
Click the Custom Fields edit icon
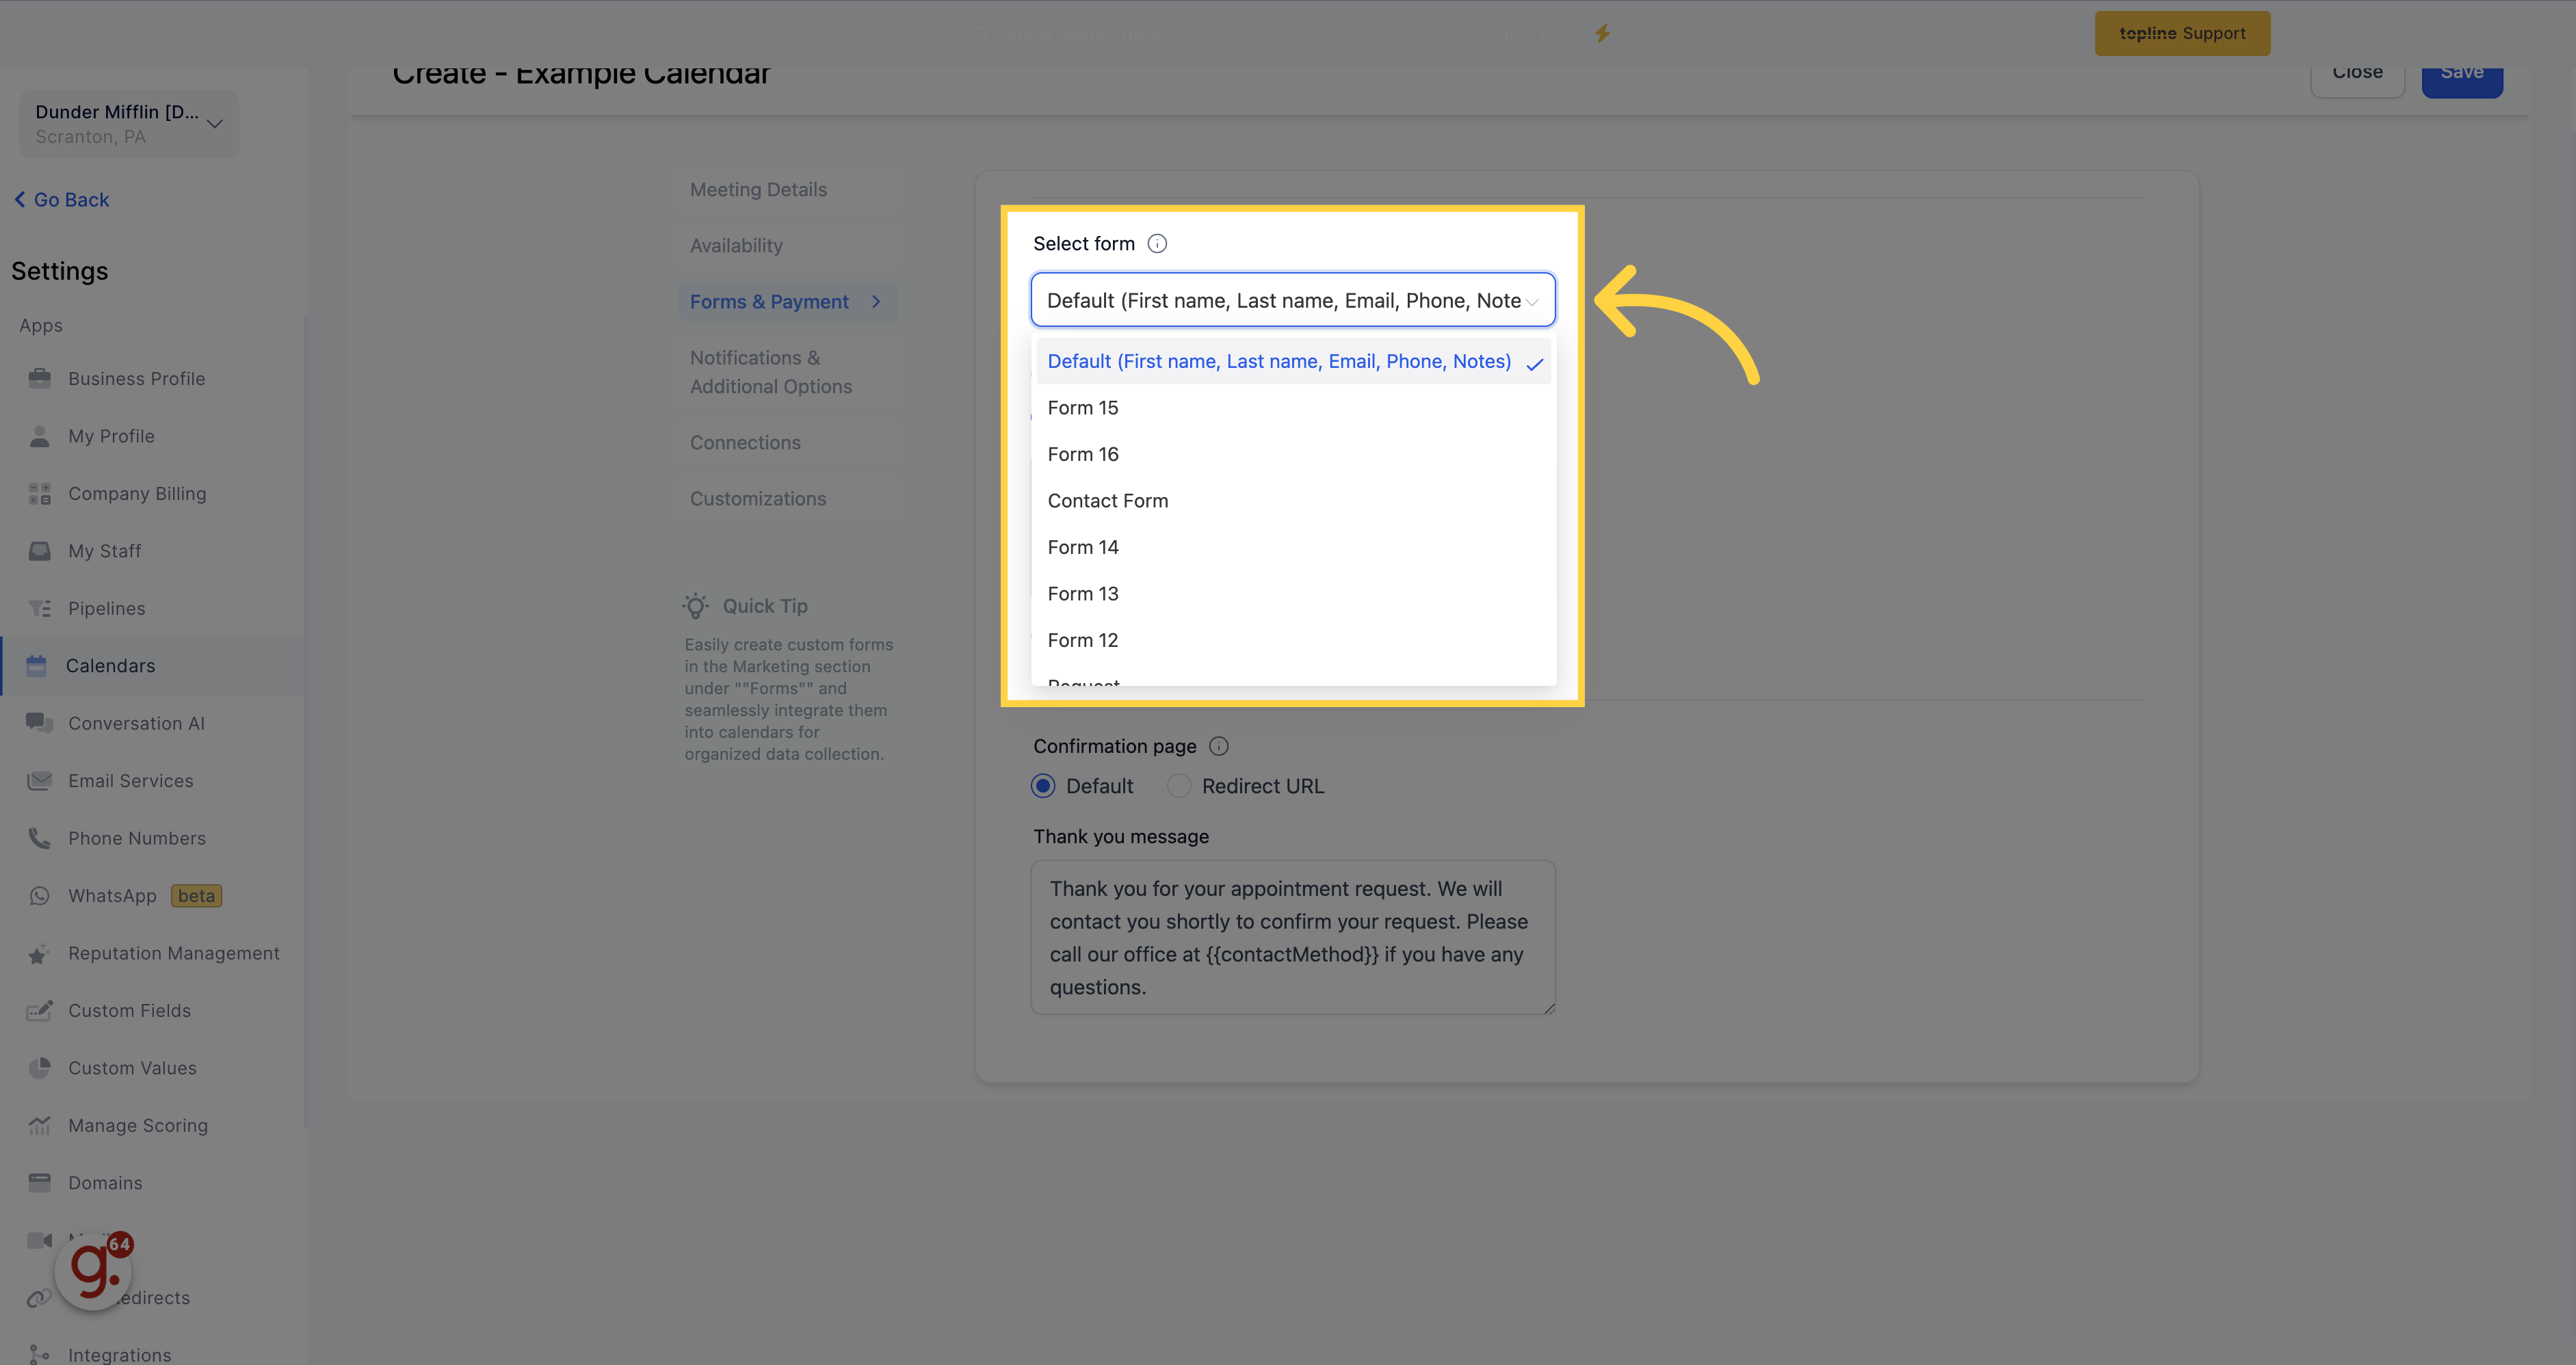click(40, 1010)
